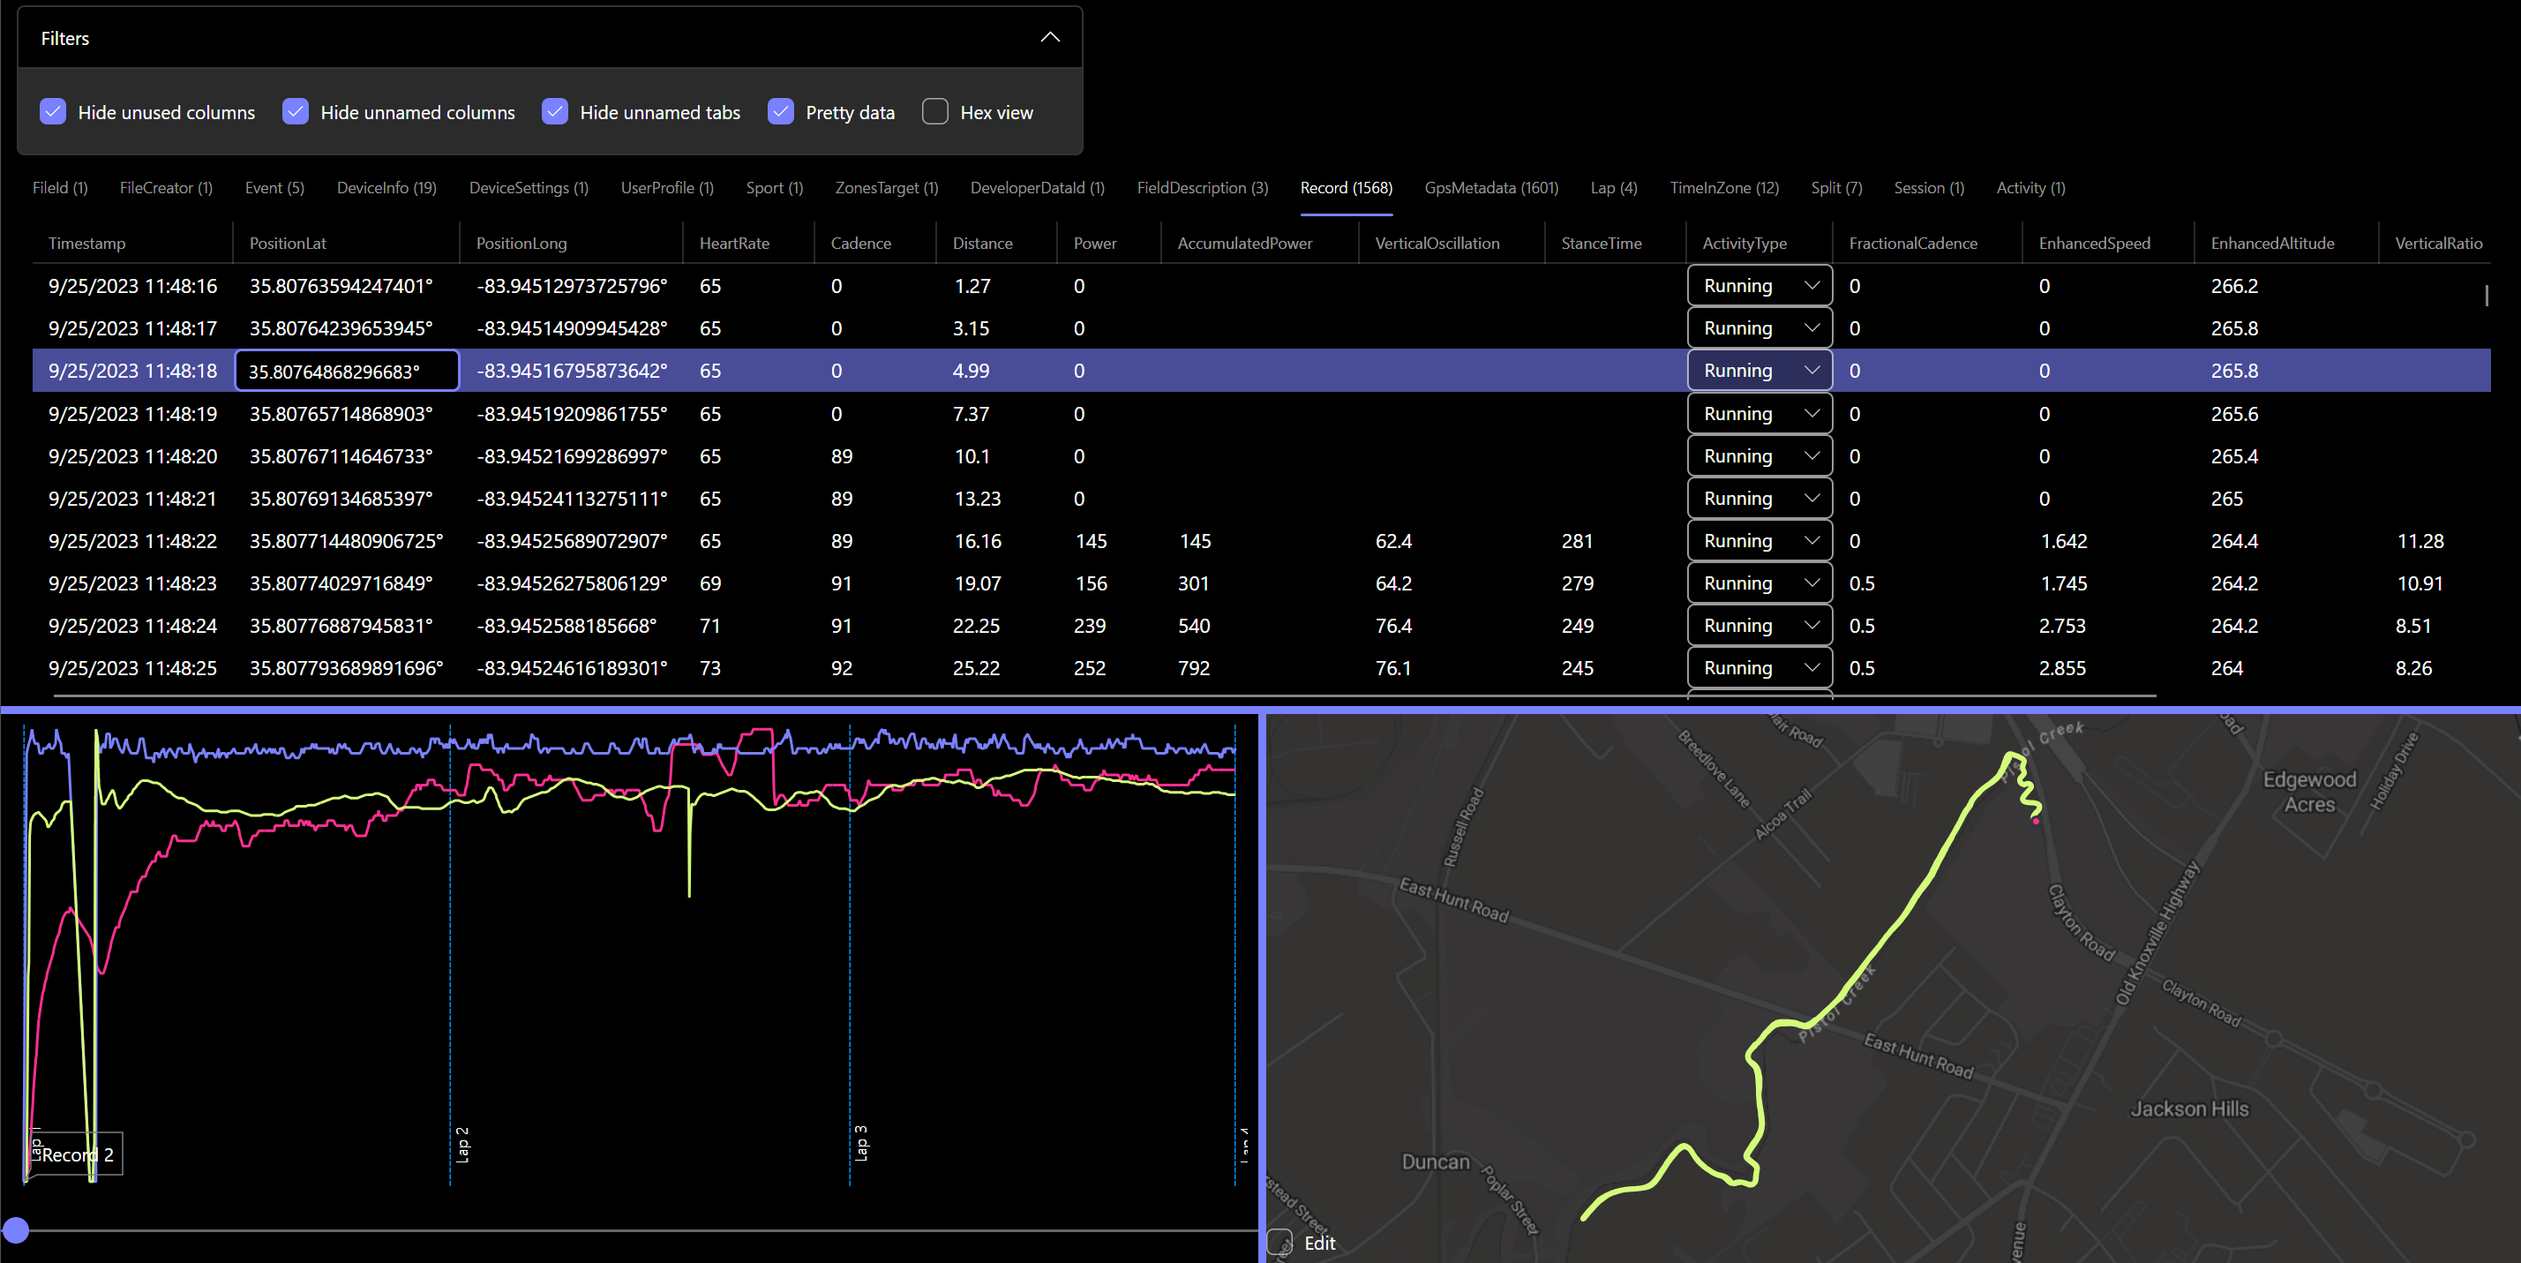
Task: Click the Record 2 label on the chart
Action: [x=79, y=1154]
